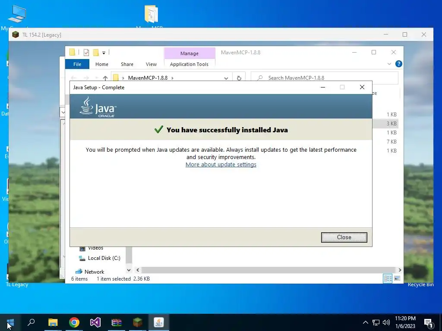Select the TL Legacy desktop shortcut label
The image size is (442, 331).
[x=17, y=284]
